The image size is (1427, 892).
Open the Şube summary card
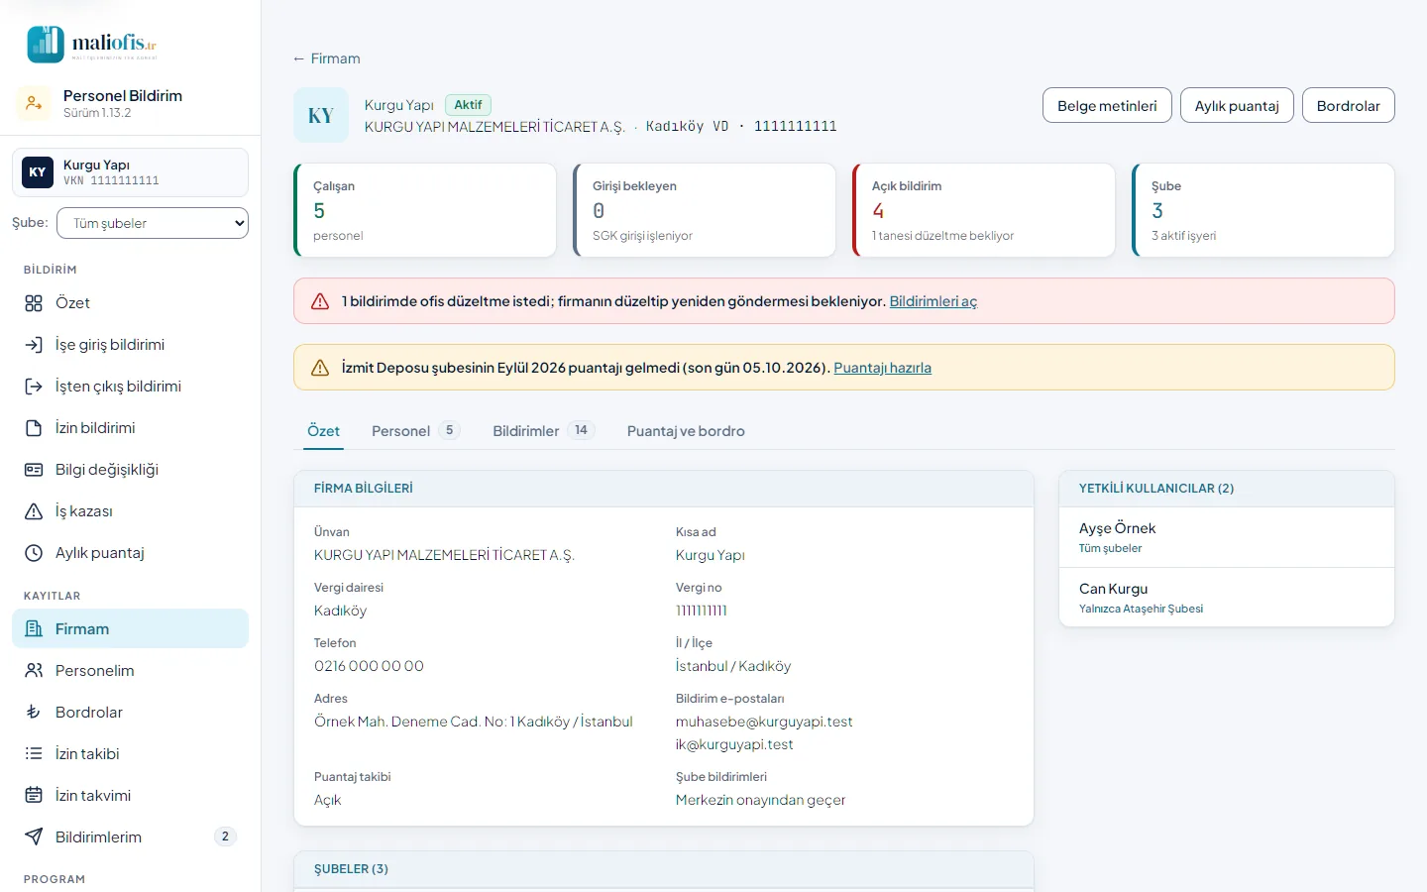click(x=1263, y=210)
